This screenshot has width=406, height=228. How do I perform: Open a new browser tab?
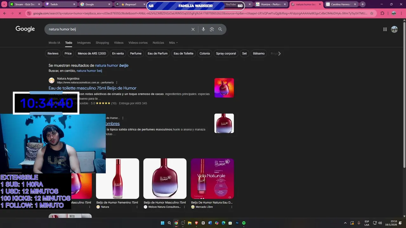[363, 4]
